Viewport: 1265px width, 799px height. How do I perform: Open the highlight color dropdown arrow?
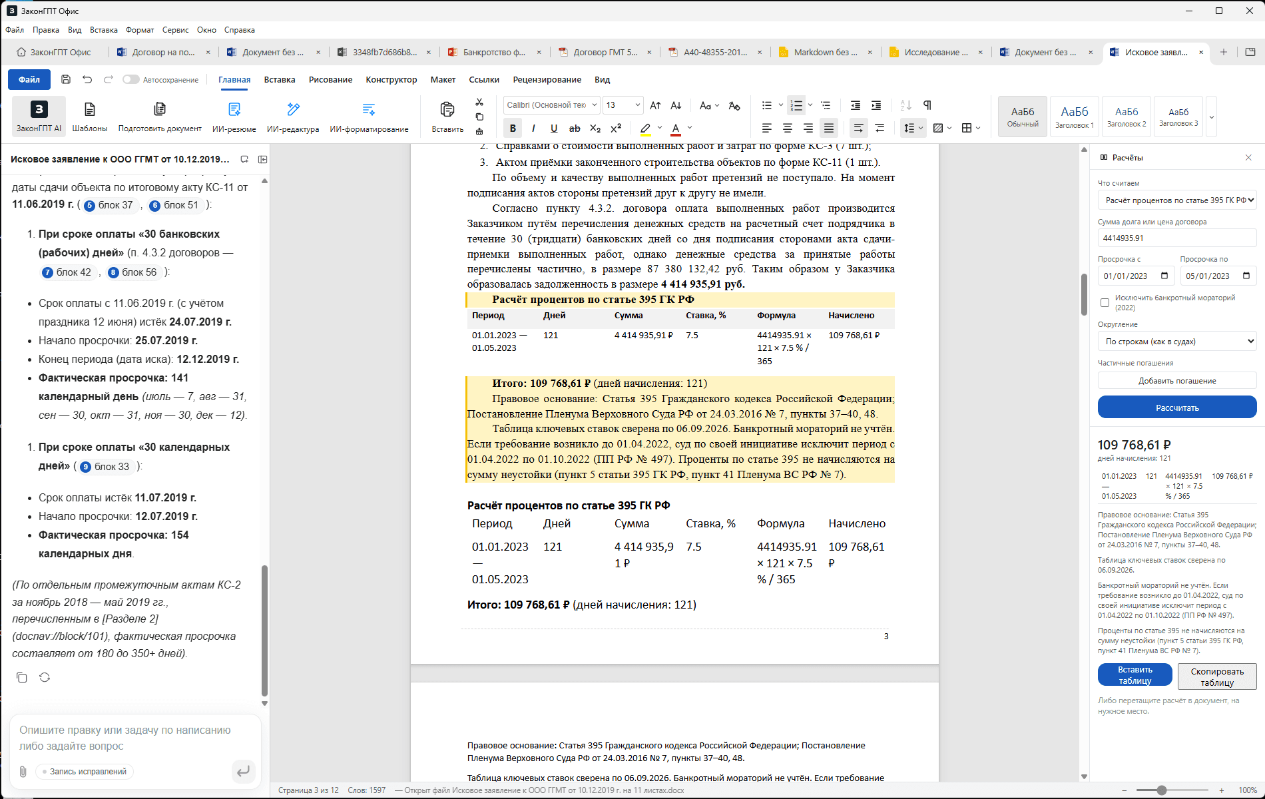(x=660, y=128)
